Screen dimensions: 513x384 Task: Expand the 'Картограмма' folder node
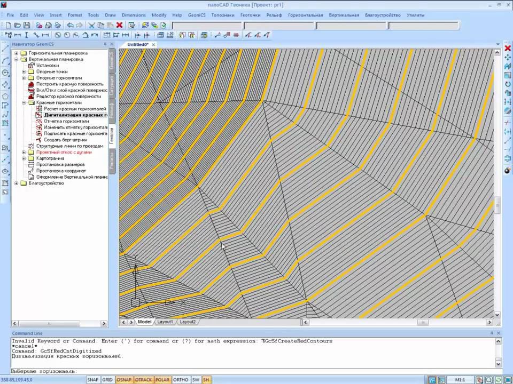[24, 158]
